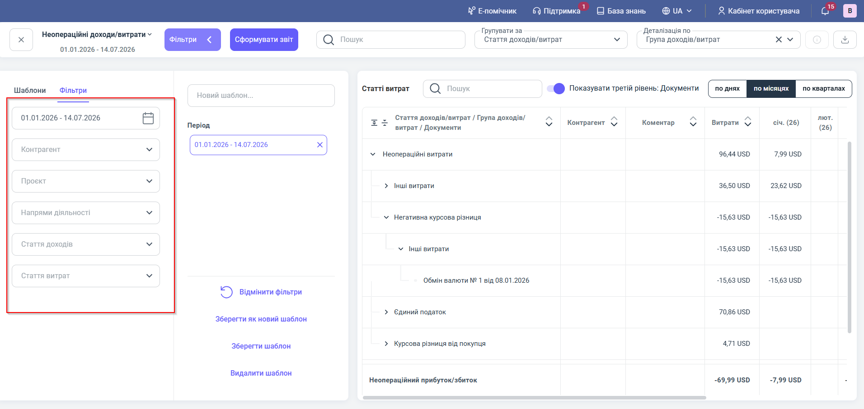Click the січ. (26) column header
The height and width of the screenshot is (409, 864).
tap(786, 123)
